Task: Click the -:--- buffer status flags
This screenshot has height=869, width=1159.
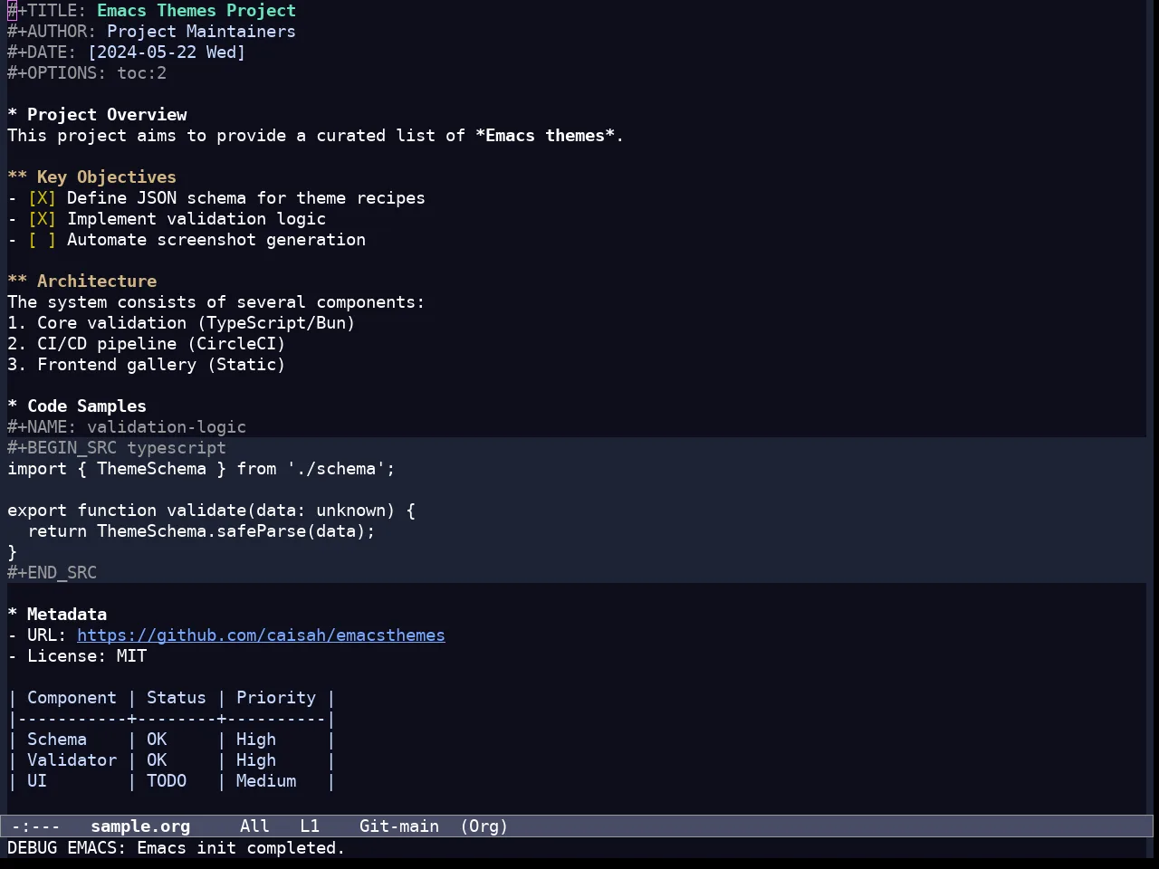Action: [35, 826]
